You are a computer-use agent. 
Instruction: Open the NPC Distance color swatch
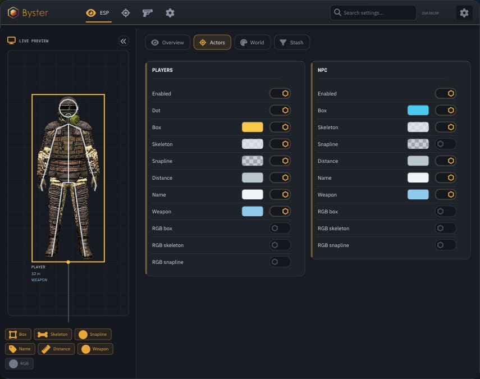coord(418,161)
